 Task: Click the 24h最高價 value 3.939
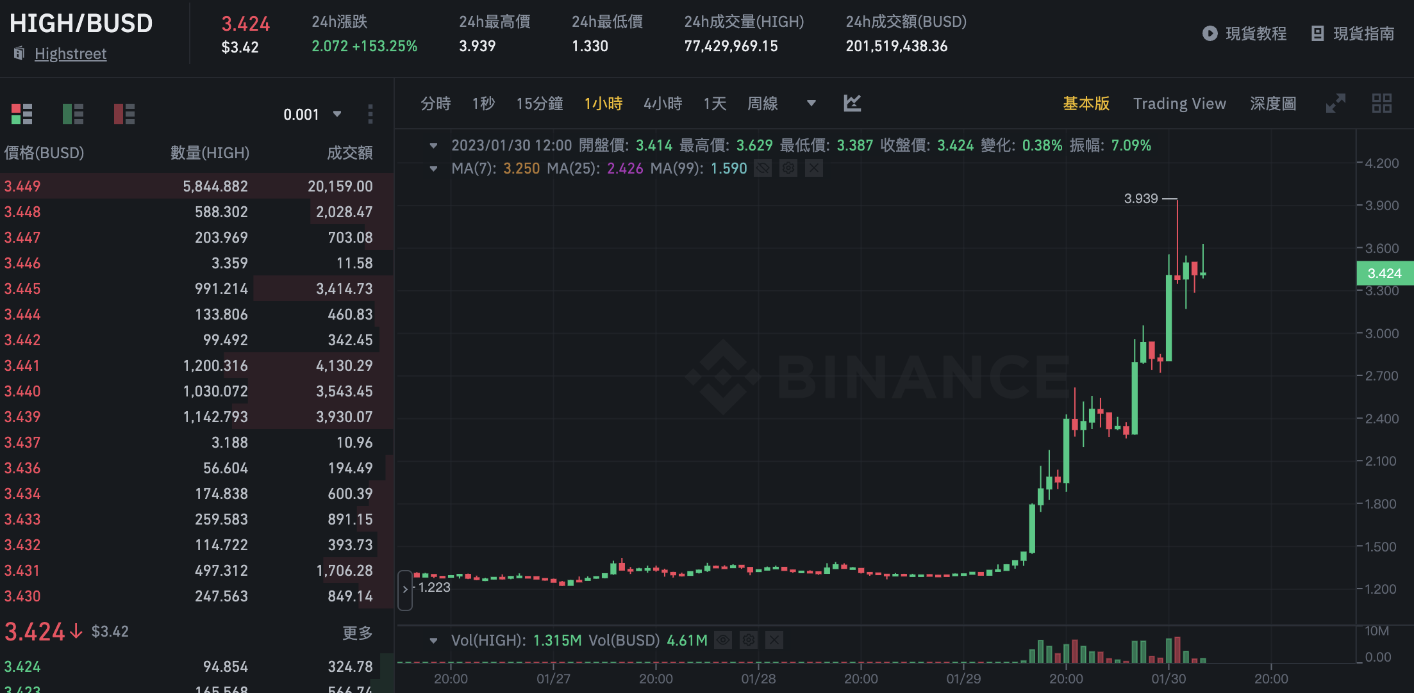point(477,46)
